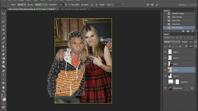
Task: Select the Lasso tool
Action: coord(3,22)
